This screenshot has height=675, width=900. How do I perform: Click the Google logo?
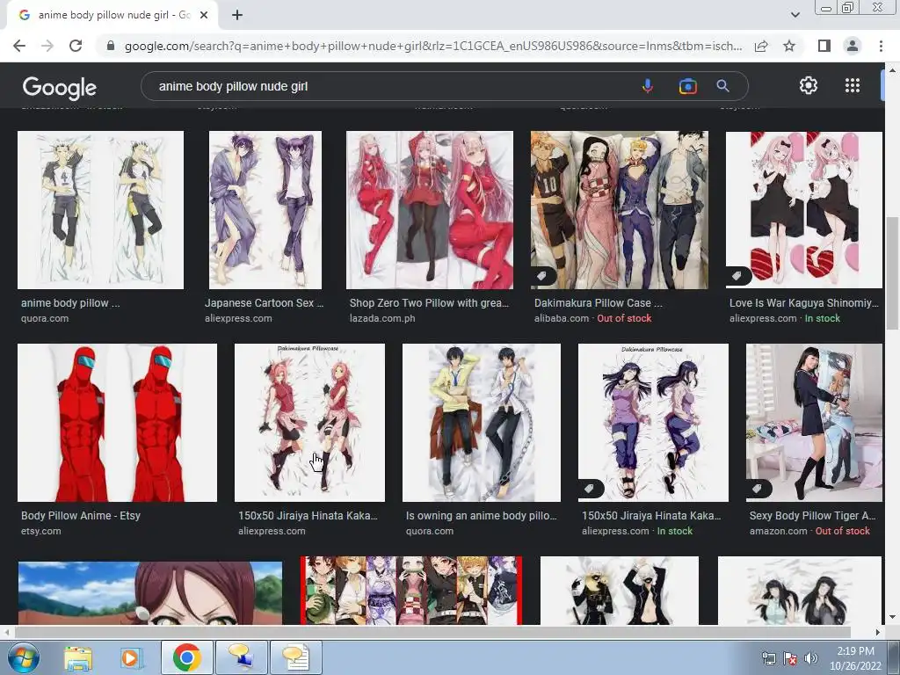click(60, 87)
